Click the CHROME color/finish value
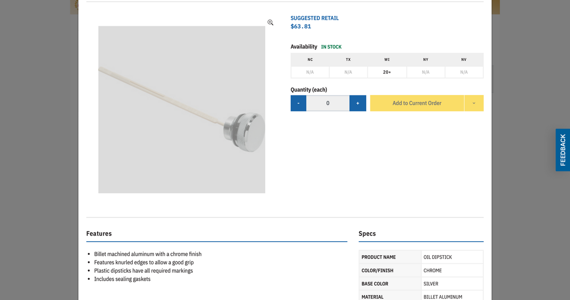This screenshot has width=570, height=300. (432, 270)
